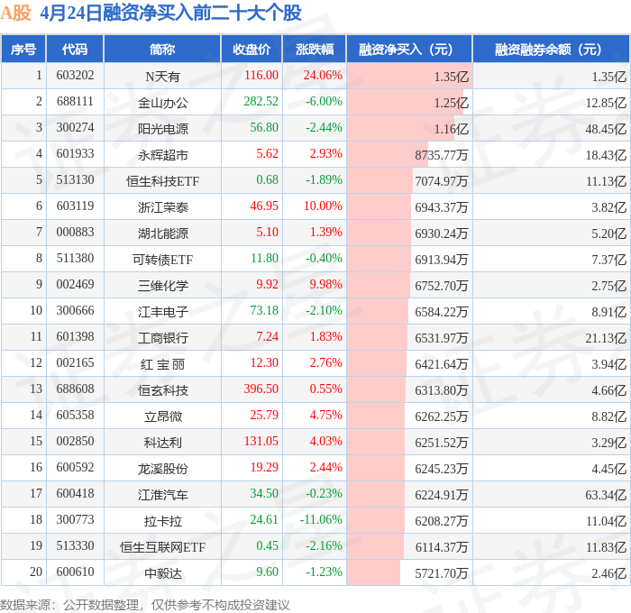
Task: Click closing price 396.50
Action: (x=261, y=389)
